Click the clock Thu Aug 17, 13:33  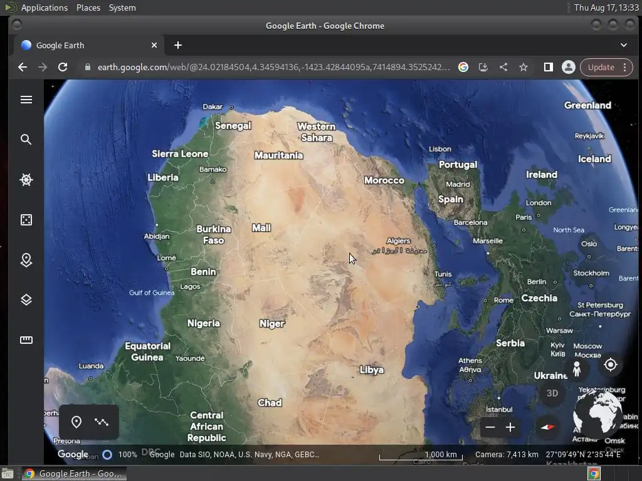click(x=606, y=8)
